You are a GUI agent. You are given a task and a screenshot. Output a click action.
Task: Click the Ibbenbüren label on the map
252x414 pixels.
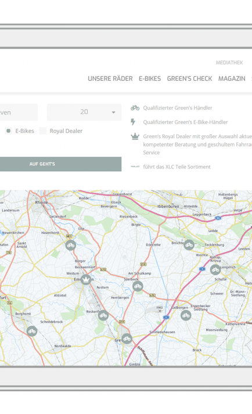(x=168, y=206)
